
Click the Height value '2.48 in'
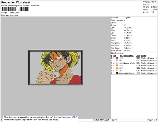click(154, 7)
